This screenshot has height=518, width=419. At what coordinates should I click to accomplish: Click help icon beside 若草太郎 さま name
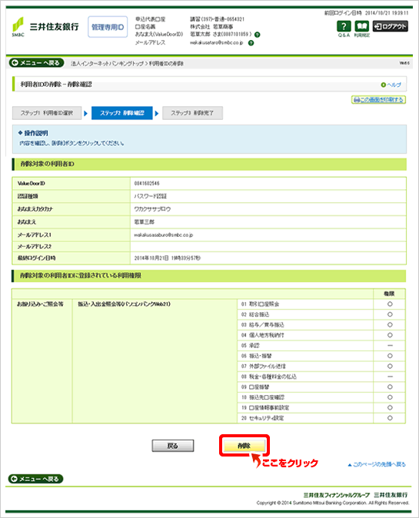pyautogui.click(x=258, y=35)
